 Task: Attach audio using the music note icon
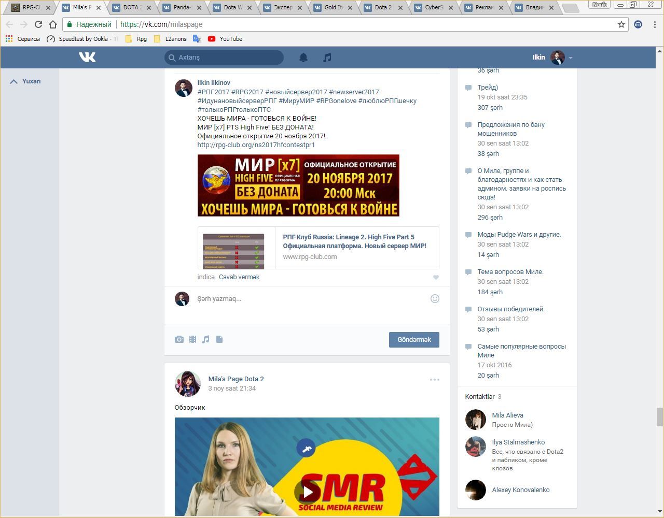click(206, 339)
